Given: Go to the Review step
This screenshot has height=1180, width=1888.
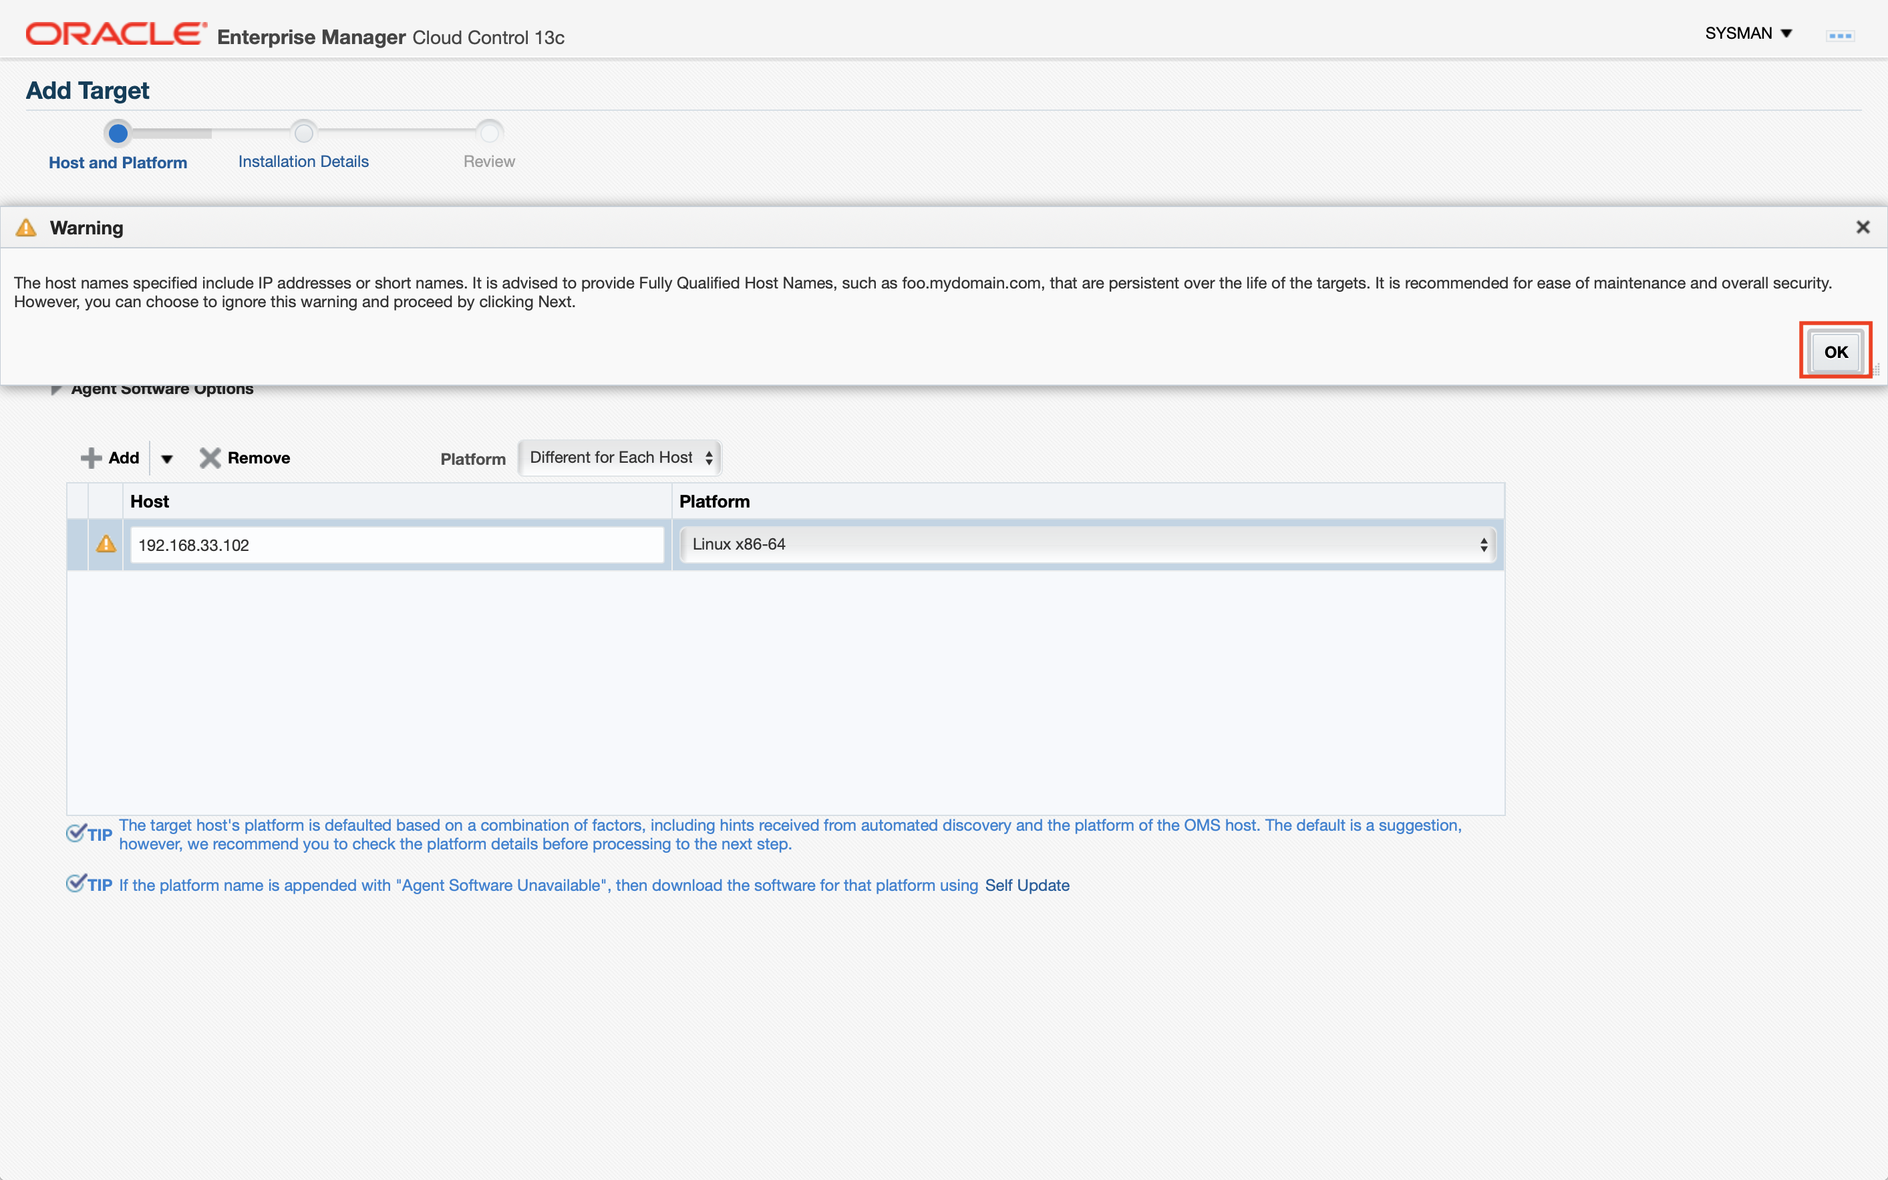Looking at the screenshot, I should point(489,162).
